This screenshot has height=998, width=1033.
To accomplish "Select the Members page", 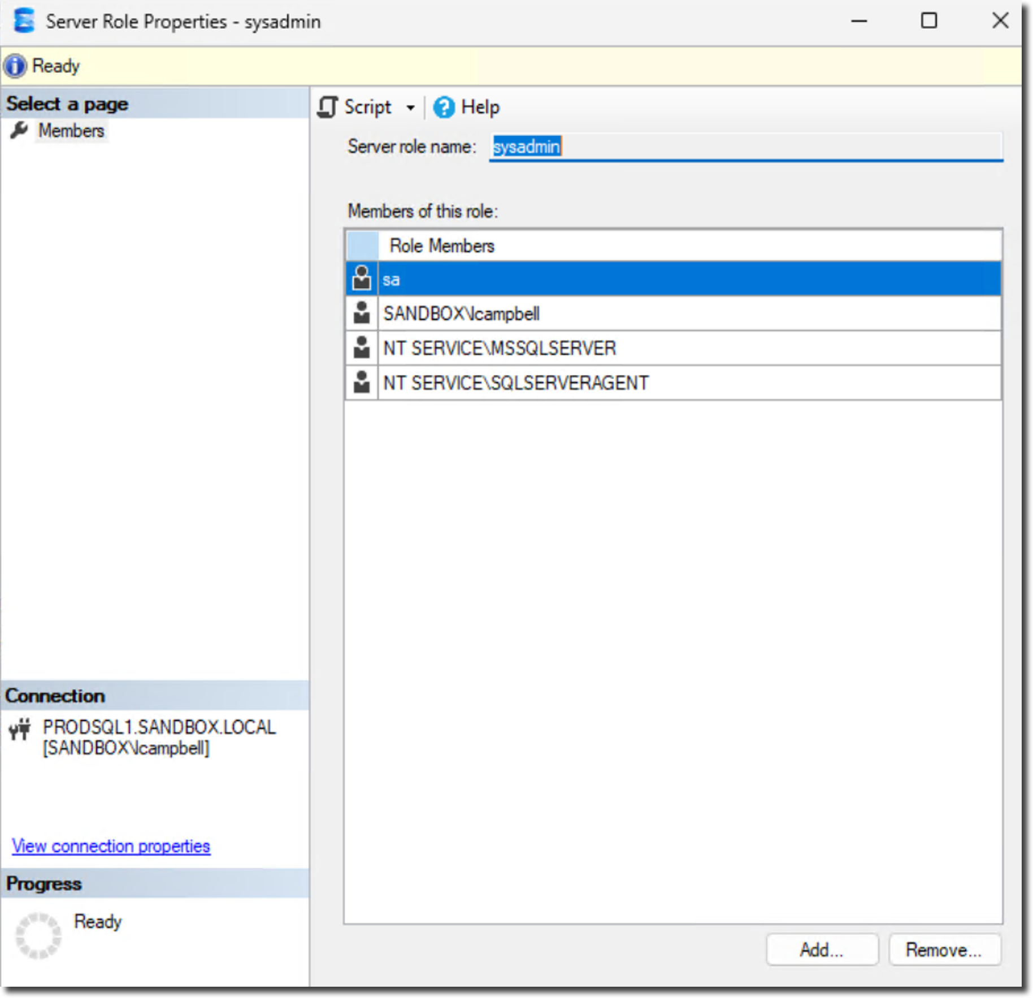I will pyautogui.click(x=71, y=131).
